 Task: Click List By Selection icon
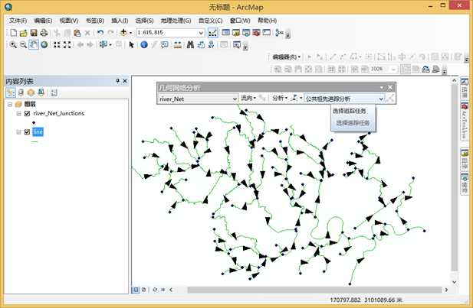pos(41,92)
